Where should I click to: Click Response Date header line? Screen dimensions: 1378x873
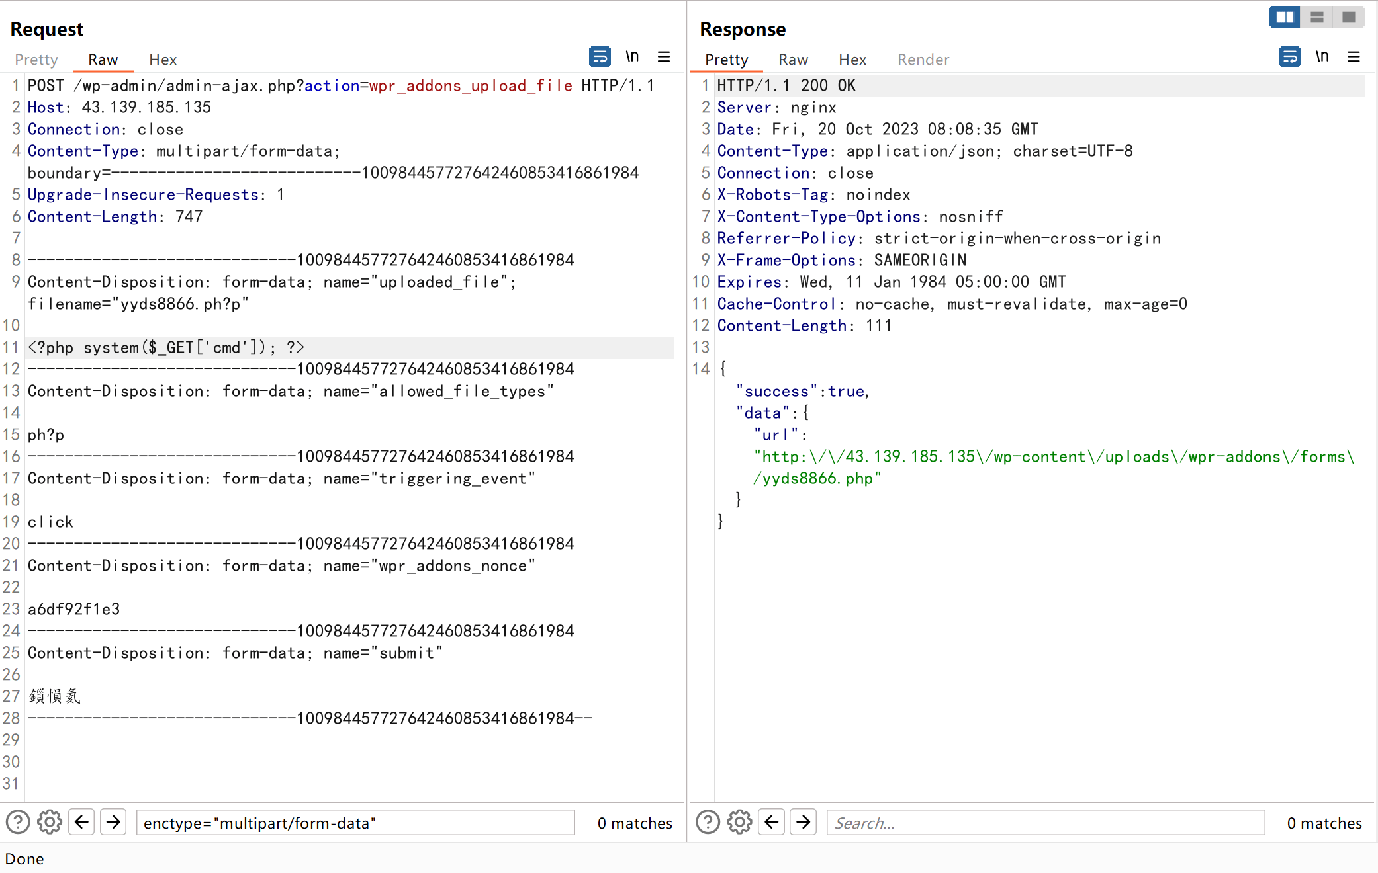tap(878, 130)
